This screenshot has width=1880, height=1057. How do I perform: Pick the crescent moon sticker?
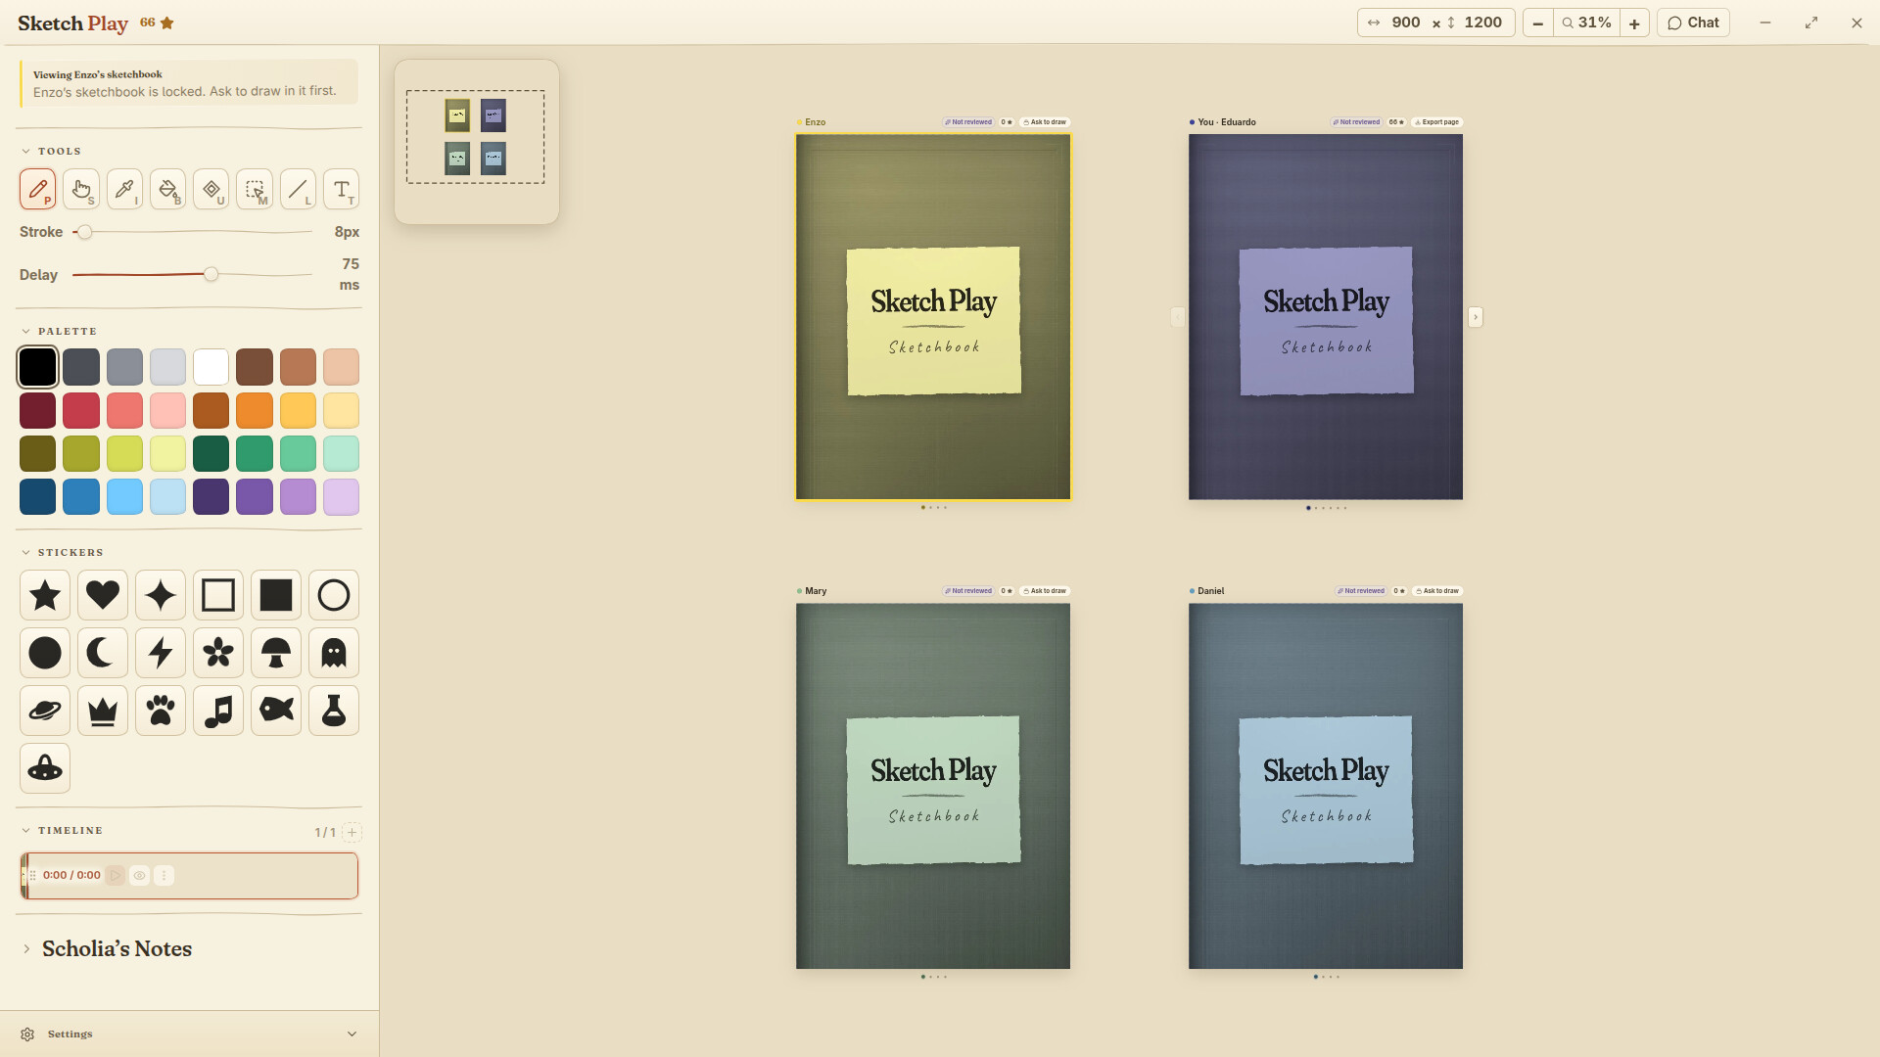point(103,653)
